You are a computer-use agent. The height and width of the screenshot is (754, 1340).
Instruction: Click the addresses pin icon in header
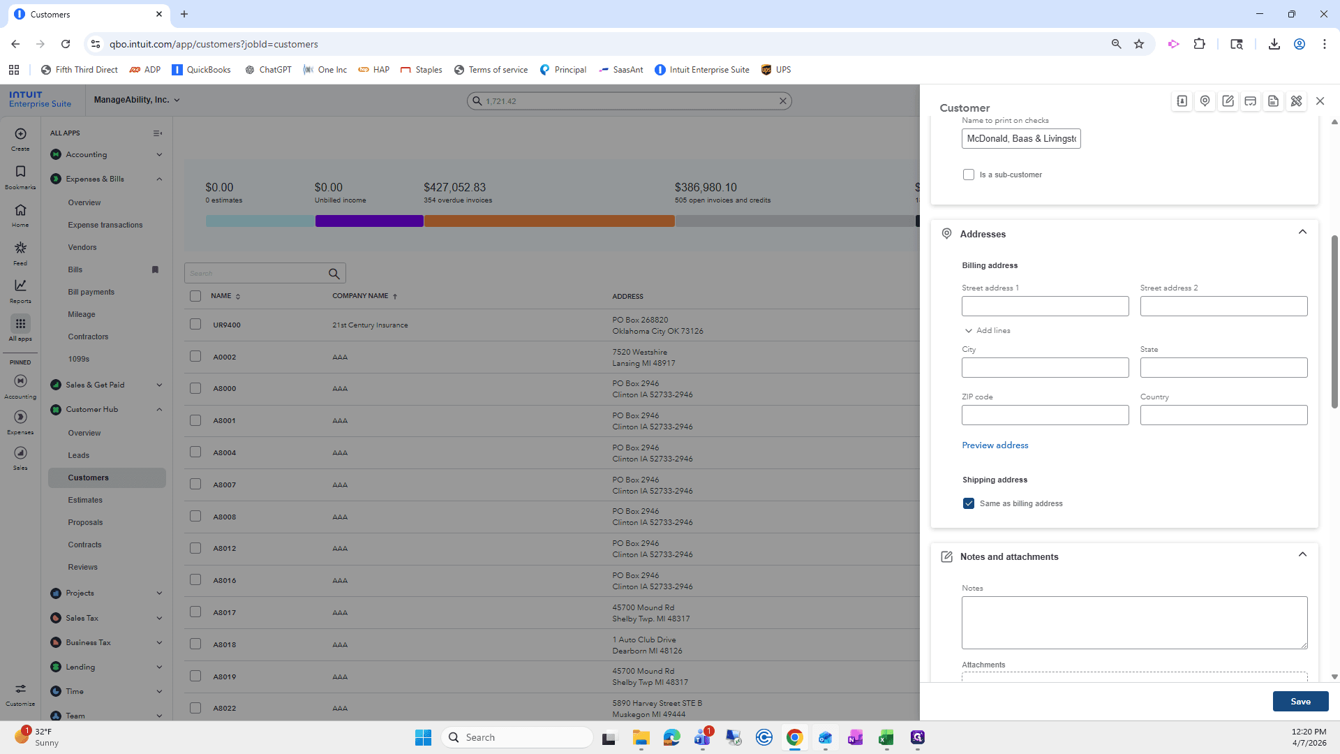pos(1205,101)
